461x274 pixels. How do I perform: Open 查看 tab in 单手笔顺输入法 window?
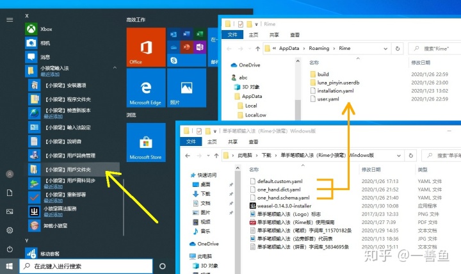[x=253, y=141]
